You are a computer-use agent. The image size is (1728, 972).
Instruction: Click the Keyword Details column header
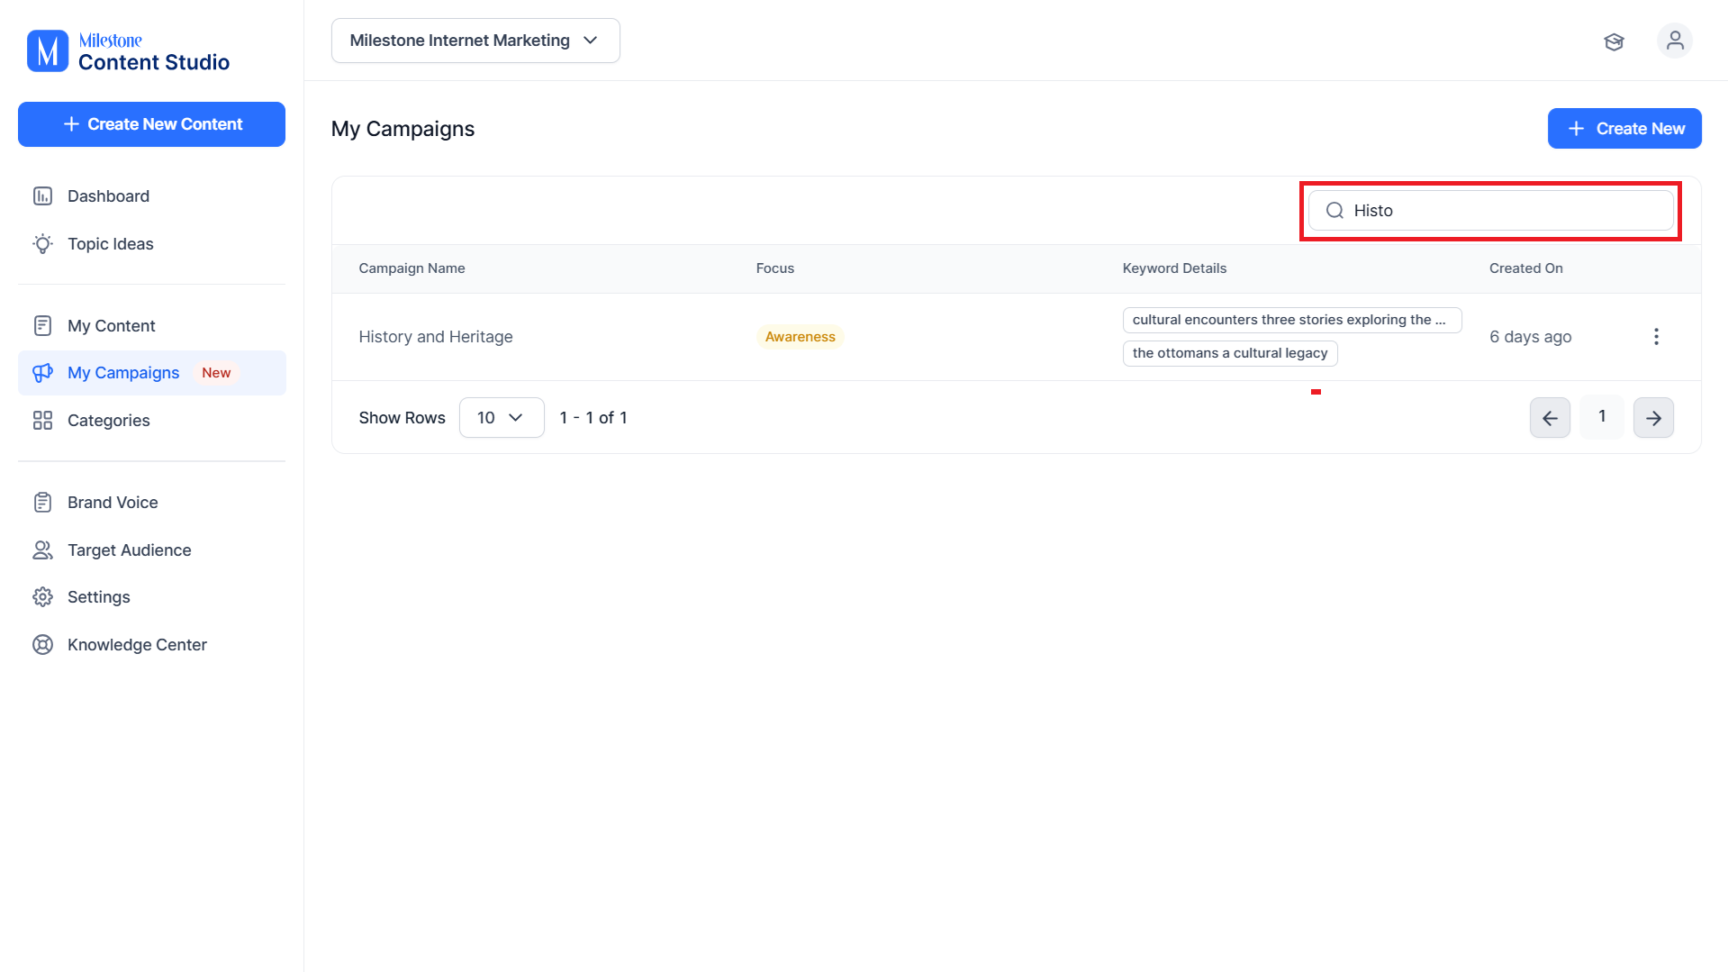[x=1174, y=268]
